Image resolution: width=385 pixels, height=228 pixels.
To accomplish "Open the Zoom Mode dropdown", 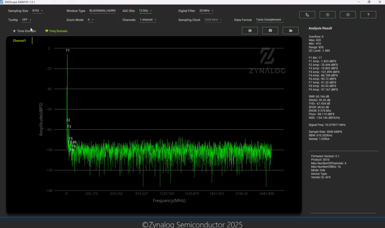I will (91, 20).
